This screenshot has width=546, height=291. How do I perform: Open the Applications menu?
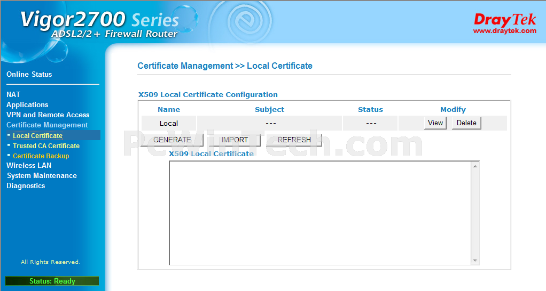click(27, 104)
